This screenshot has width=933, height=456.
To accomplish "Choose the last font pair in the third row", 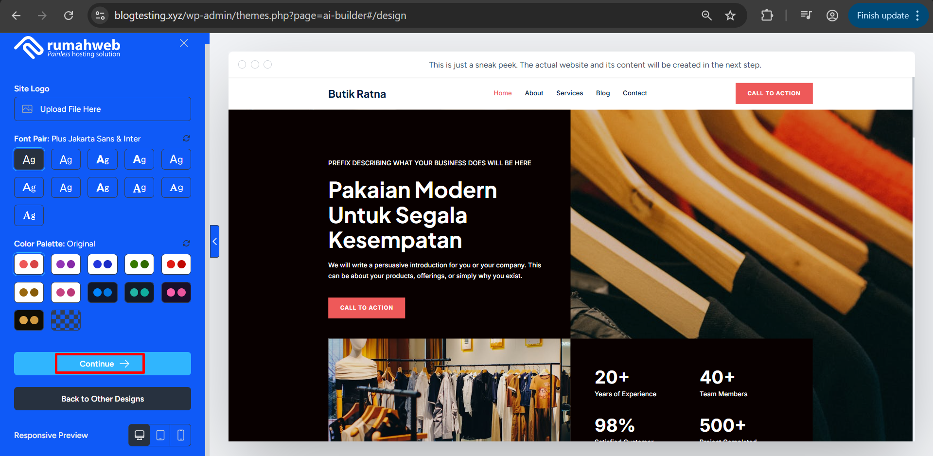I will [29, 215].
